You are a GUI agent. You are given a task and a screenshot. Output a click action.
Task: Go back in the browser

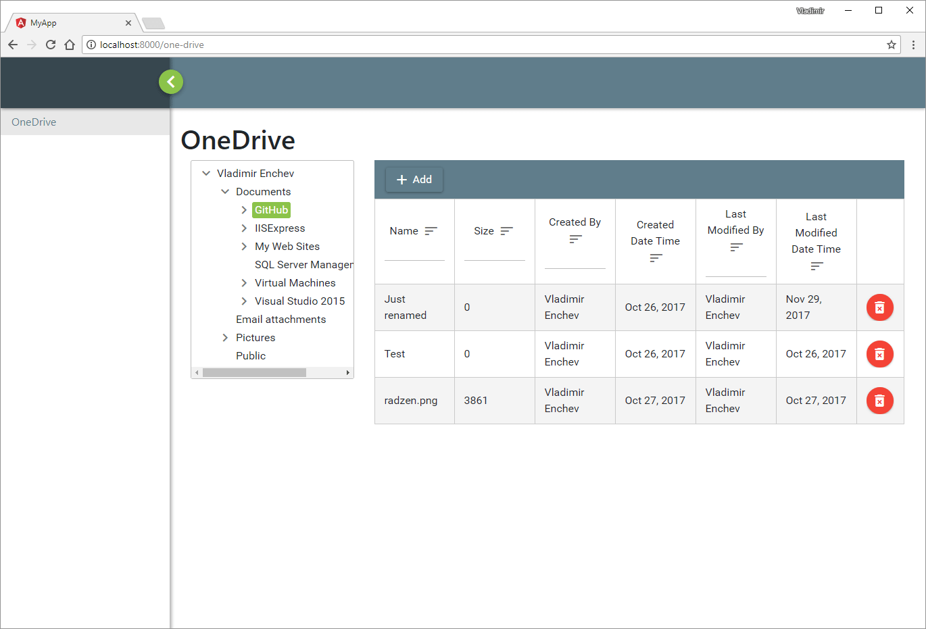(13, 45)
